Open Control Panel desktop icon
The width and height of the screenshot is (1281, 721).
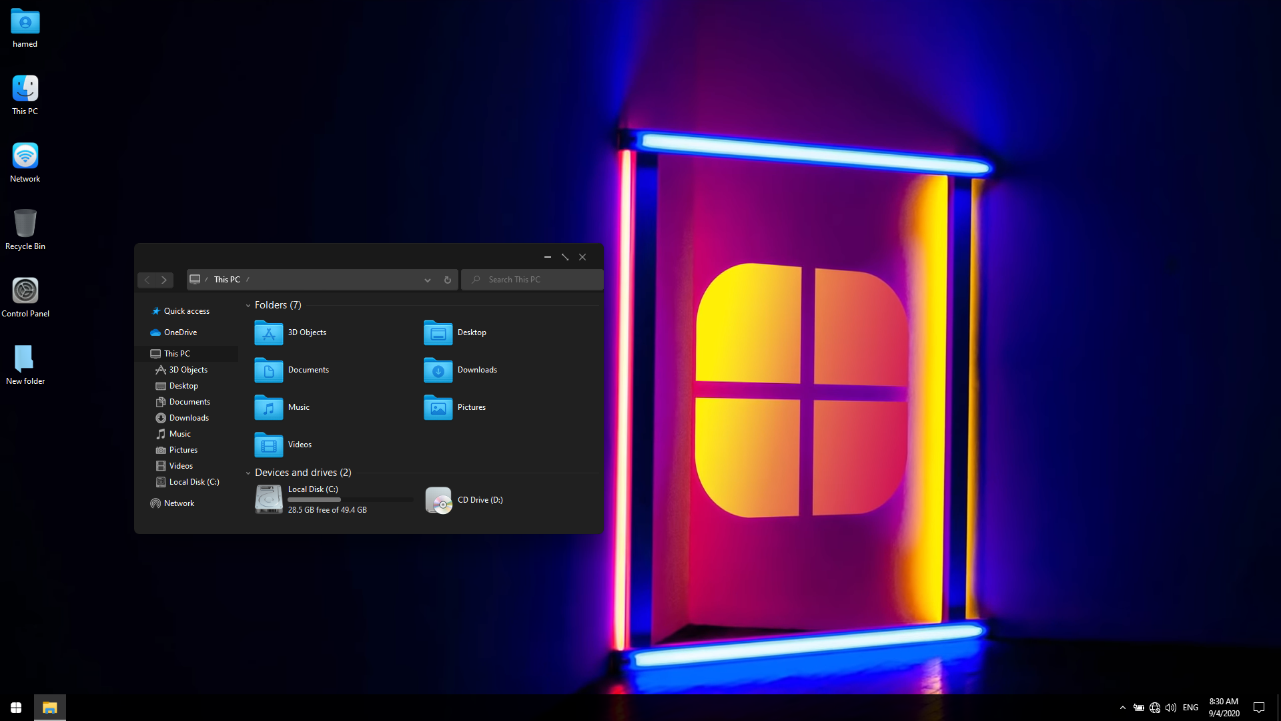25,290
